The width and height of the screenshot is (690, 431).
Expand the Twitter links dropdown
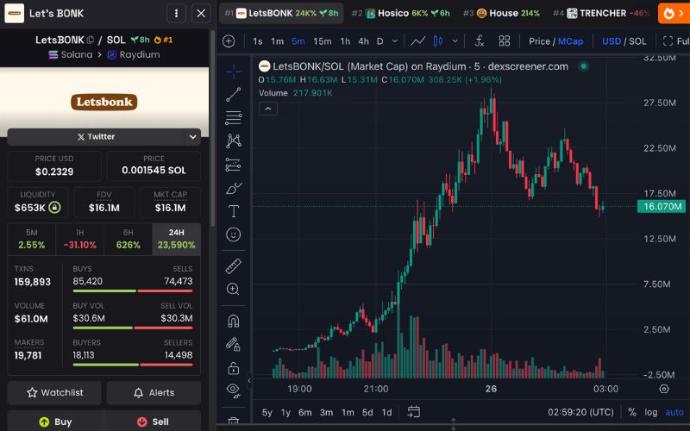point(192,137)
